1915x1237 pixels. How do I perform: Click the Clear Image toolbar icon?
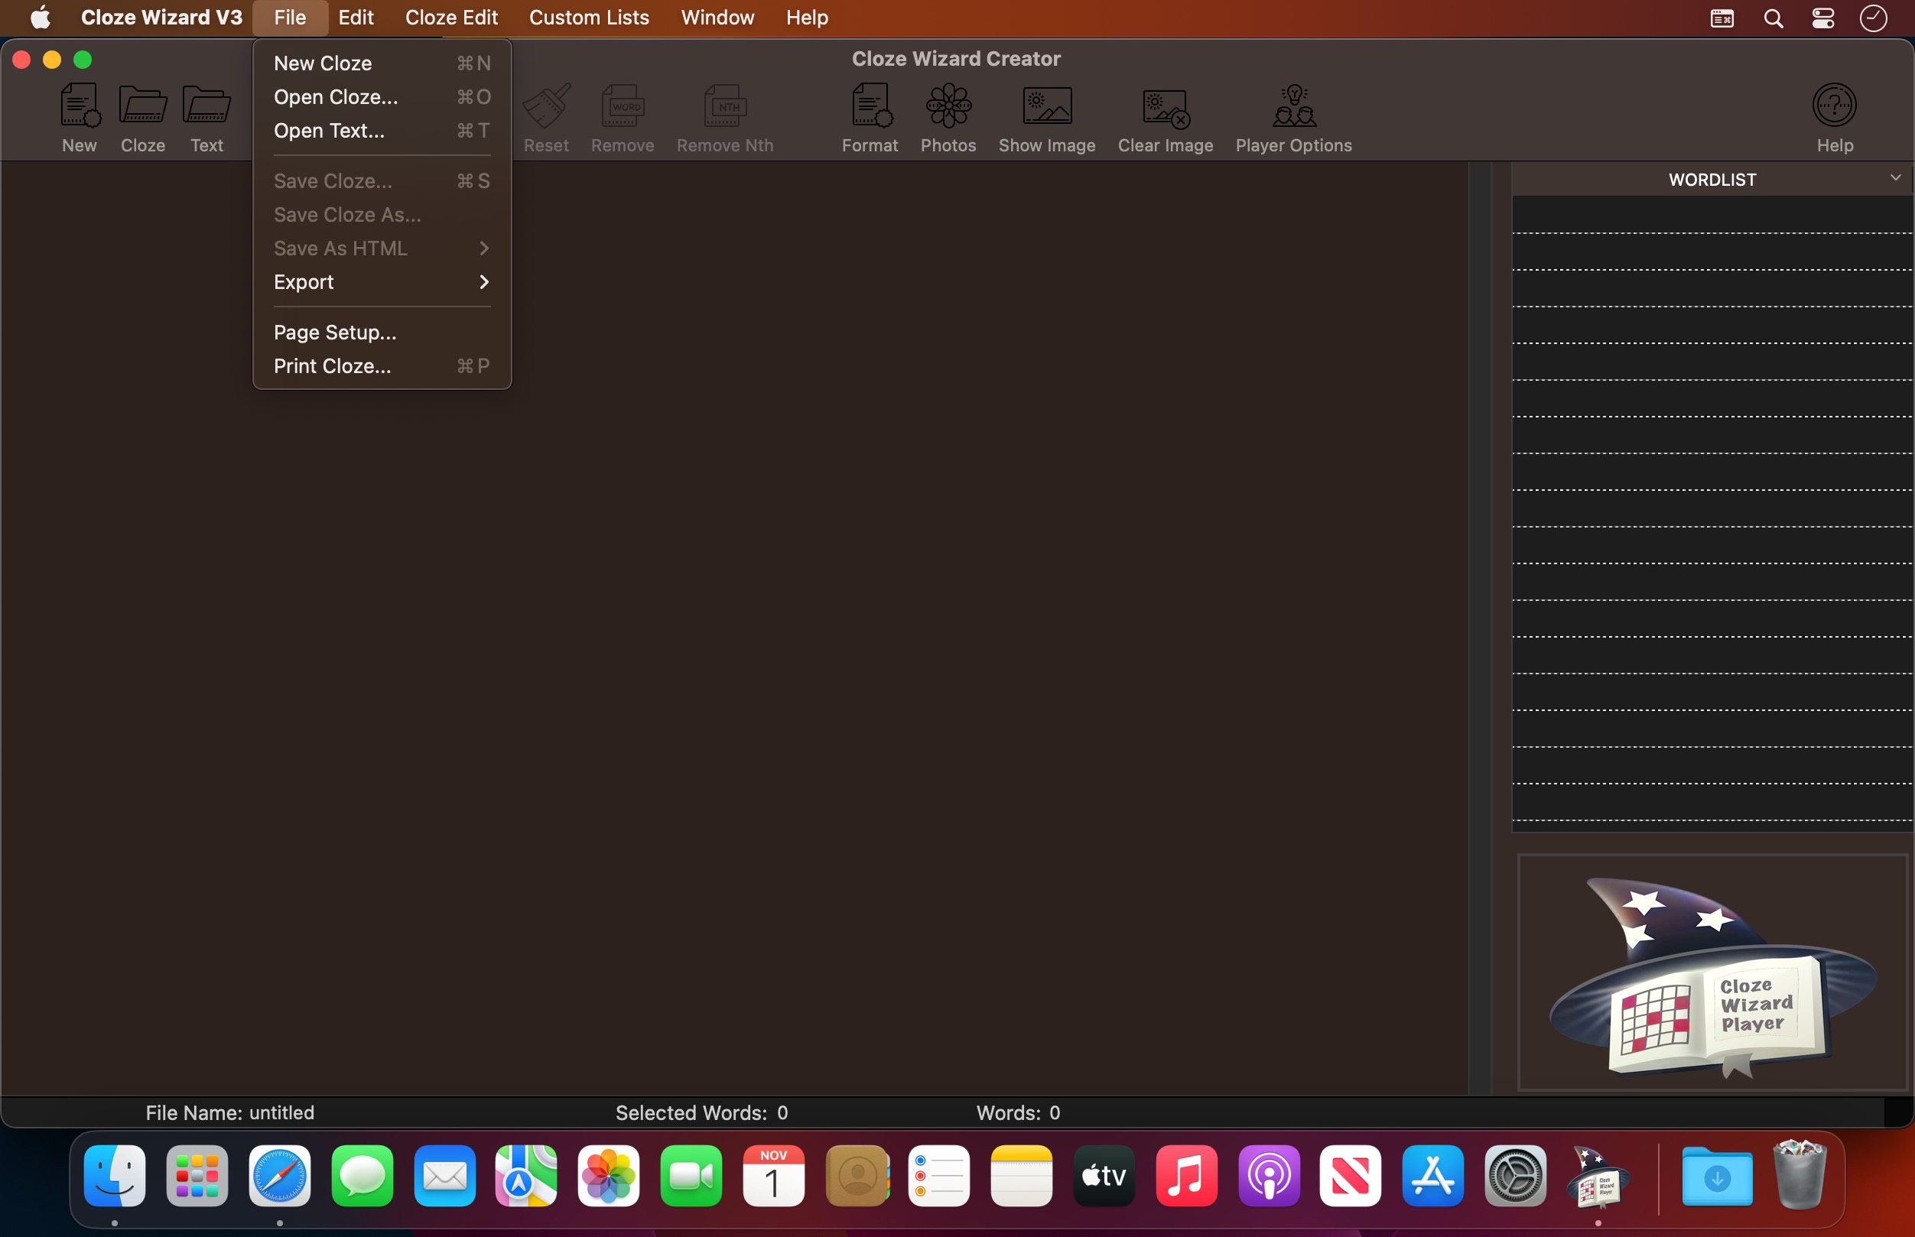1165,107
